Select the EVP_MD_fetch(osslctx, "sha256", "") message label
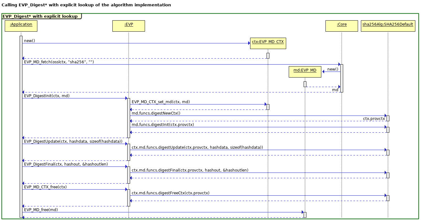The image size is (422, 220). 59,62
